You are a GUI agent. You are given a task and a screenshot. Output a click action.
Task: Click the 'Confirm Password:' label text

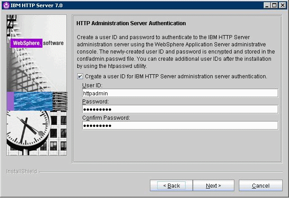click(106, 118)
